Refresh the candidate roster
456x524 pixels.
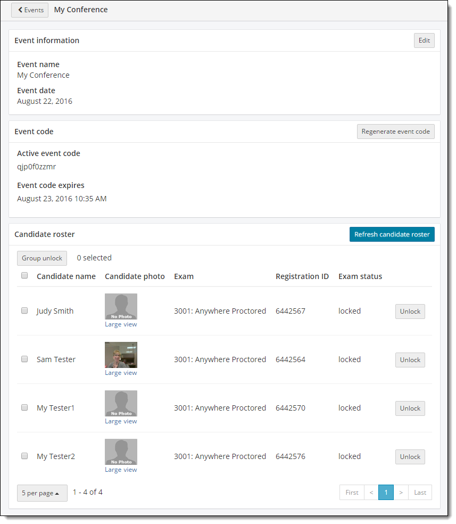(x=392, y=234)
